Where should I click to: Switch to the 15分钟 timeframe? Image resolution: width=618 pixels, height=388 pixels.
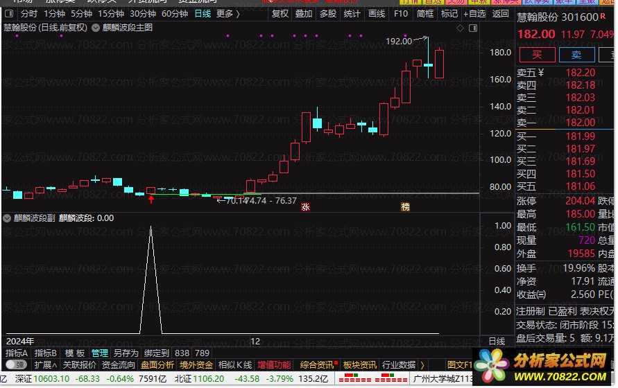point(111,14)
